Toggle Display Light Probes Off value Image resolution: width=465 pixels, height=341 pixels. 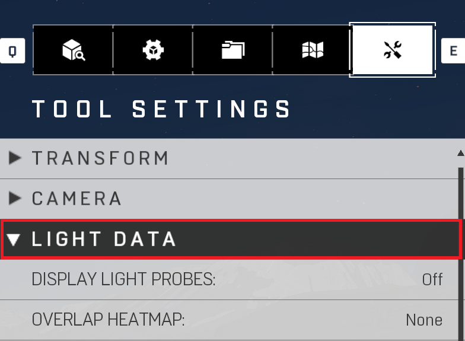(432, 279)
